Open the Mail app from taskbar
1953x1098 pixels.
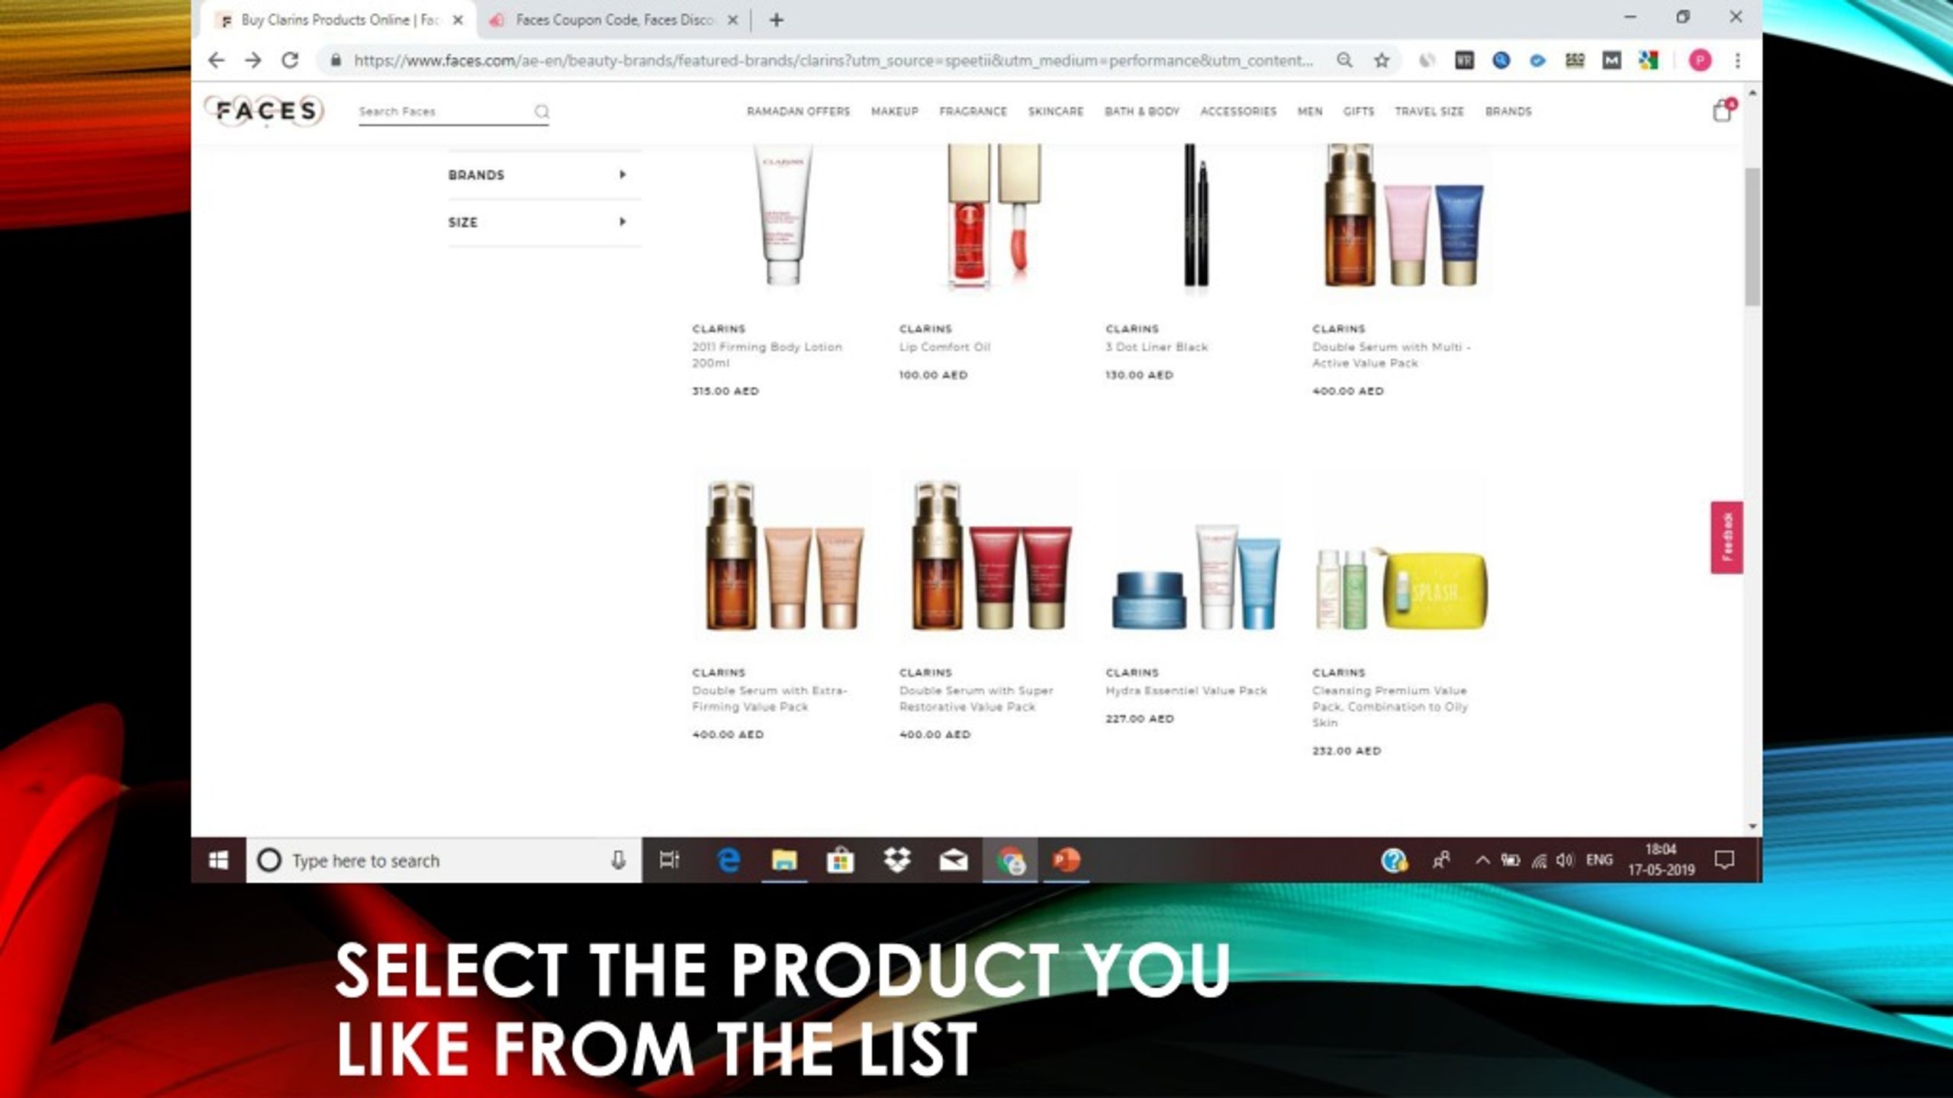954,860
